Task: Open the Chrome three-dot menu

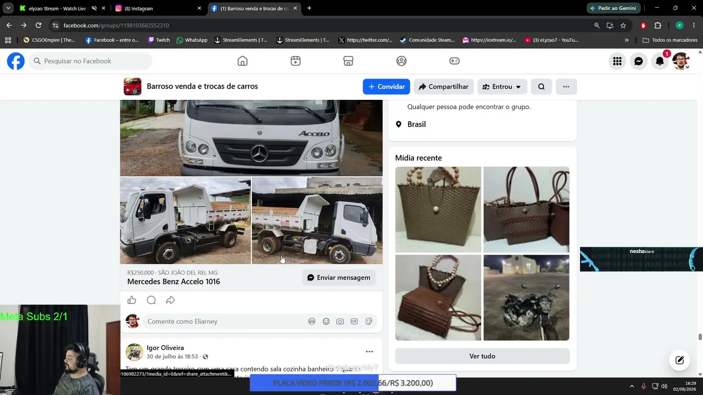Action: pyautogui.click(x=694, y=25)
